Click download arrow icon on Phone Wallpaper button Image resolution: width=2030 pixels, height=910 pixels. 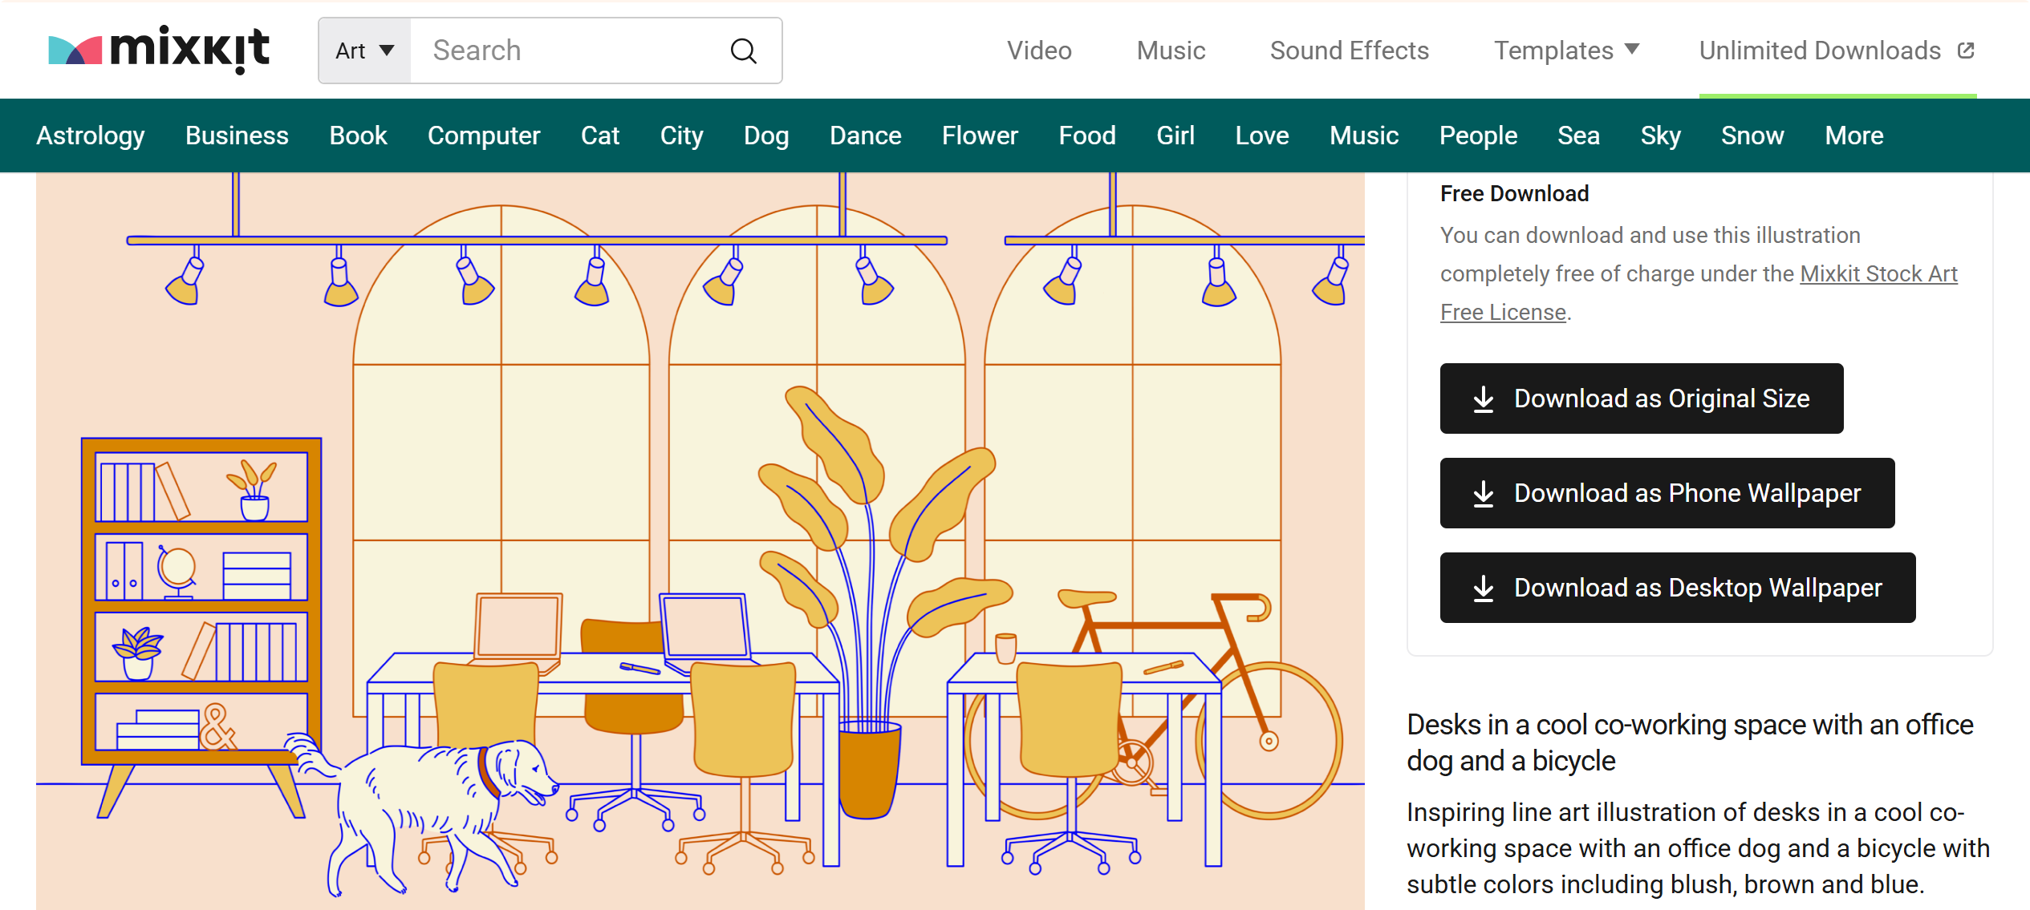[1484, 494]
